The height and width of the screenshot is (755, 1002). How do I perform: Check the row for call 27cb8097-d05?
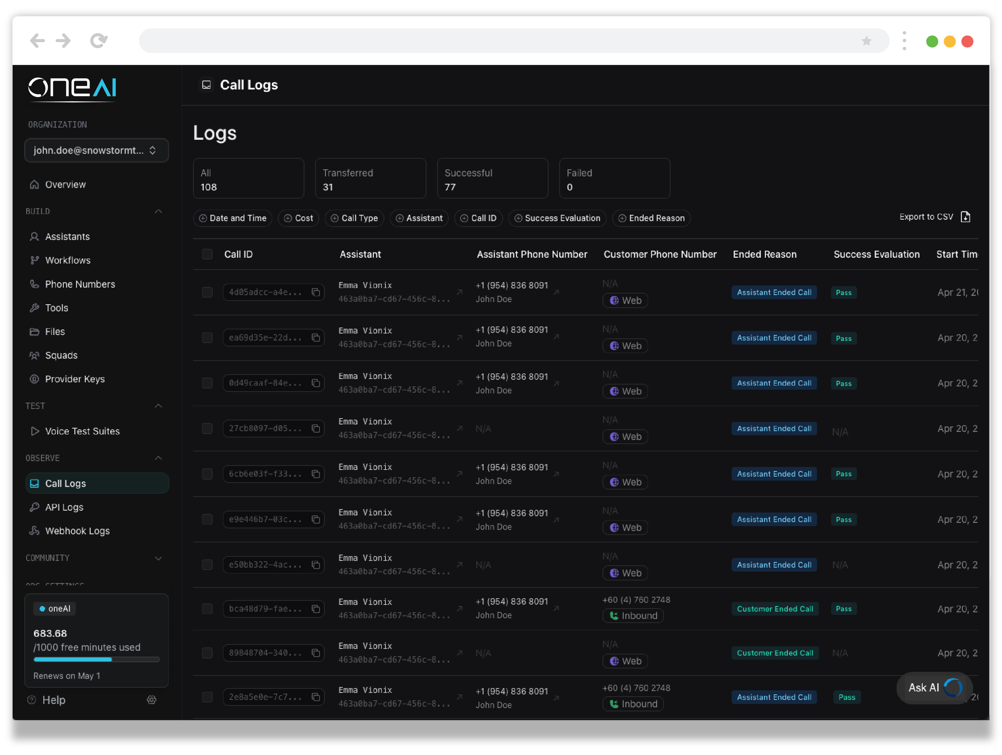(207, 429)
